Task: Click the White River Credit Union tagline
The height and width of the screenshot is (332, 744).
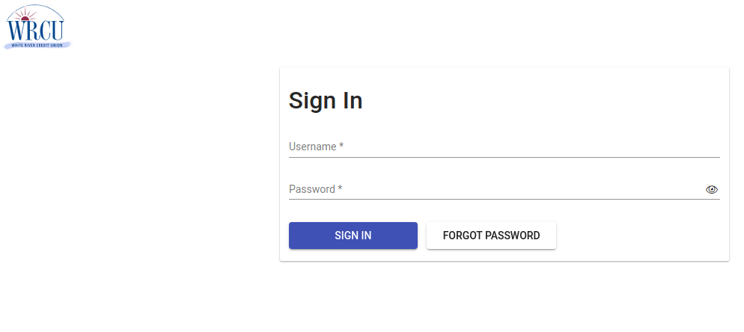Action: point(37,45)
